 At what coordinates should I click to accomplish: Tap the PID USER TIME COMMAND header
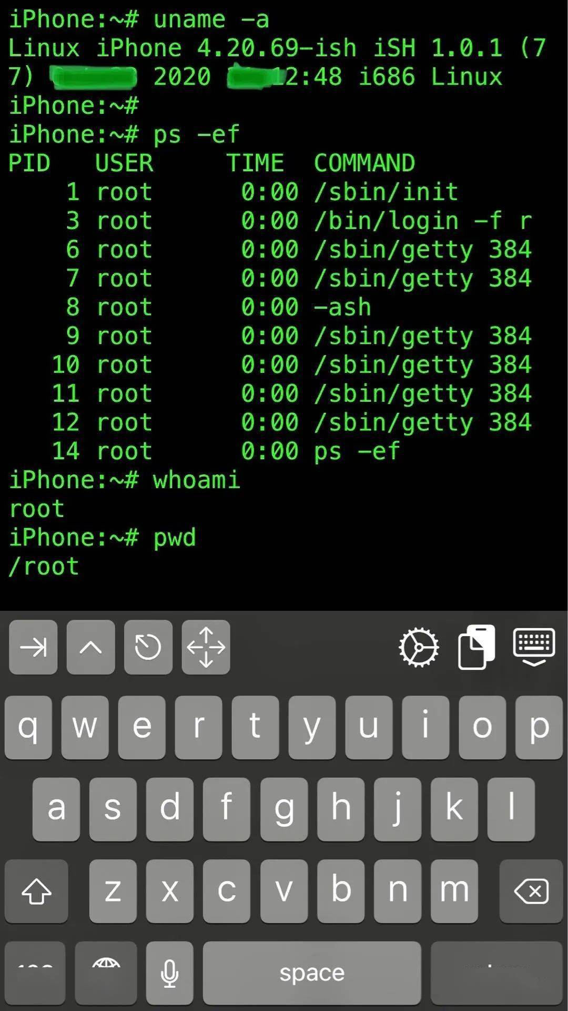[211, 163]
